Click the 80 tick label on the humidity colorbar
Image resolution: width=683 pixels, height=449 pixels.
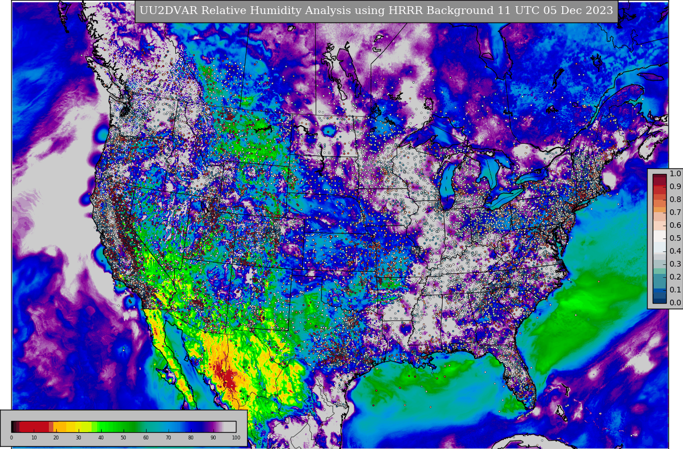point(191,438)
